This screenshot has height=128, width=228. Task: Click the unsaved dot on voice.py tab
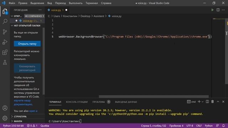(x=66, y=10)
